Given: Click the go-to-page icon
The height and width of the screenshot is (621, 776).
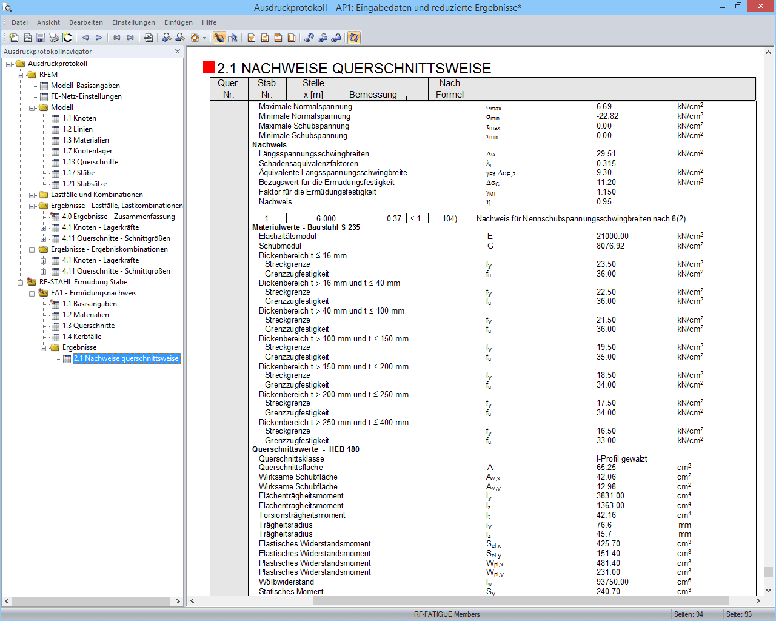Looking at the screenshot, I should point(149,38).
